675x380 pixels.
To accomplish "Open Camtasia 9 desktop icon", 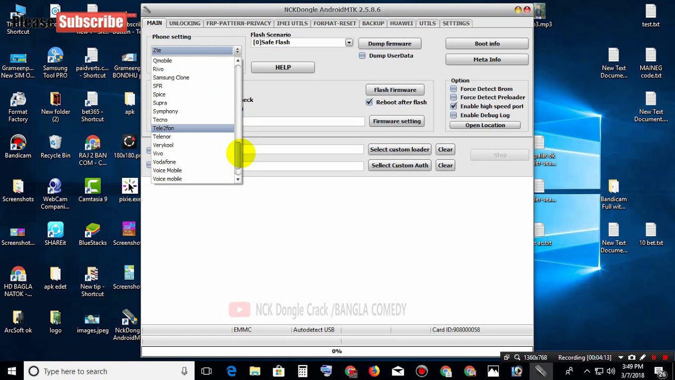I will 93,191.
